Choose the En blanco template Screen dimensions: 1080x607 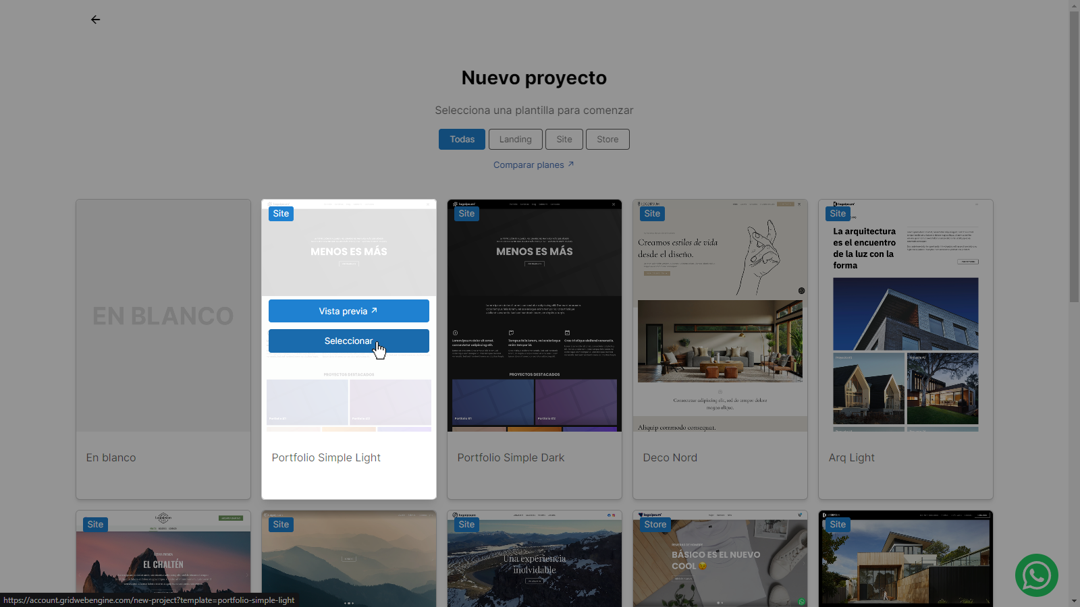163,316
